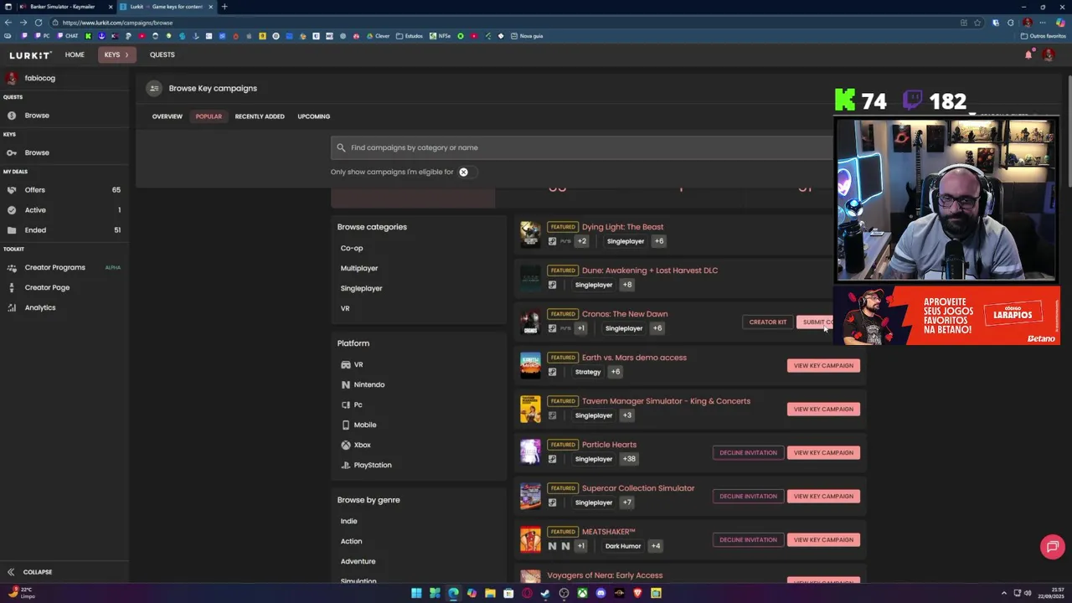Click the Analytics chart icon
The width and height of the screenshot is (1072, 603).
[12, 307]
